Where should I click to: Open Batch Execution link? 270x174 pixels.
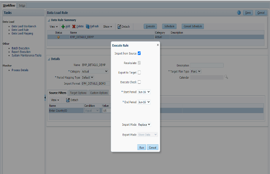pos(21,48)
